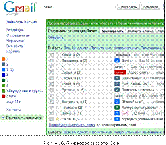Click red сайты label on Адрес сайта message
166x145 pixels.
pyautogui.click(x=120, y=72)
